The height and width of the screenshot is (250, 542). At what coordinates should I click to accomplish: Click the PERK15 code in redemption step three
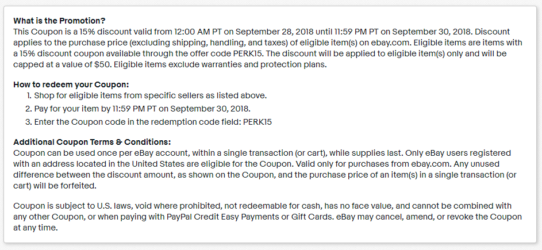click(257, 122)
